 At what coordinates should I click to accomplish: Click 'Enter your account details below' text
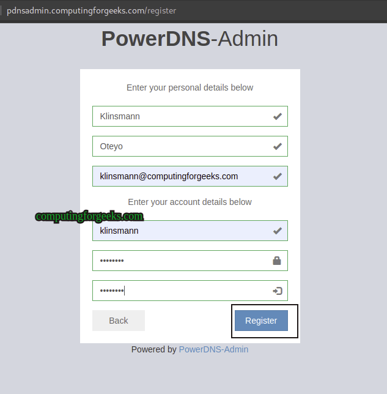click(190, 202)
